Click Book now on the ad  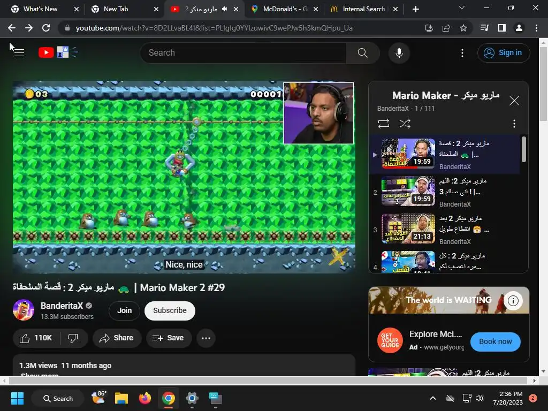495,341
